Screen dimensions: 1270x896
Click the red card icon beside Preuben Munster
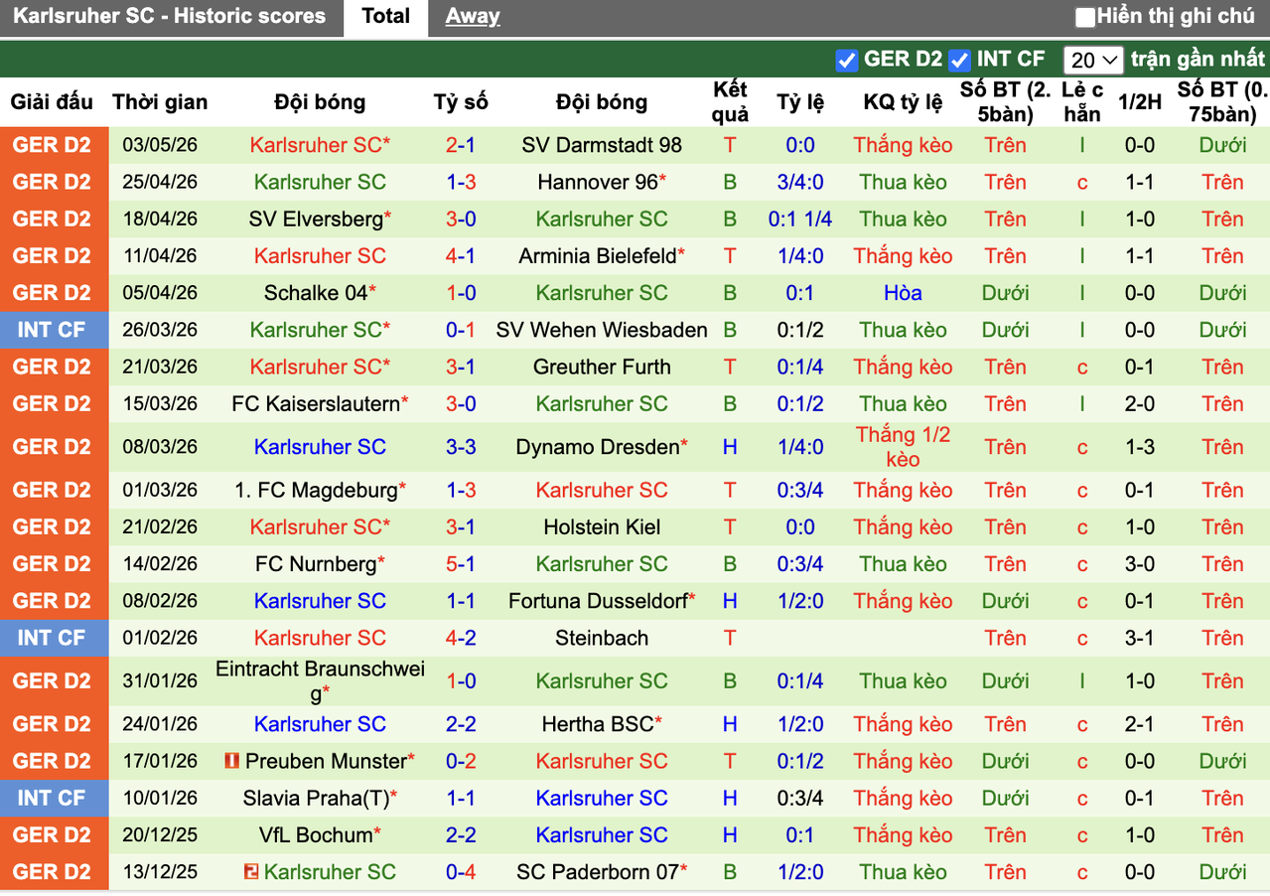tap(232, 762)
